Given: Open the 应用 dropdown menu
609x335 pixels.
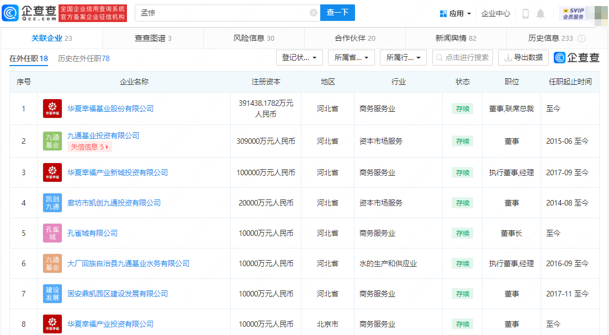Looking at the screenshot, I should tap(456, 13).
